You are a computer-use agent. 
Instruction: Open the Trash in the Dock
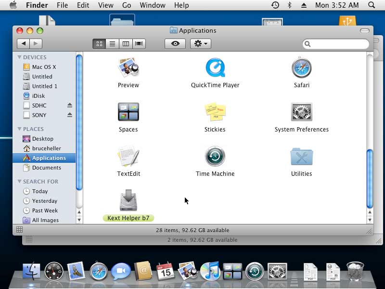click(355, 271)
